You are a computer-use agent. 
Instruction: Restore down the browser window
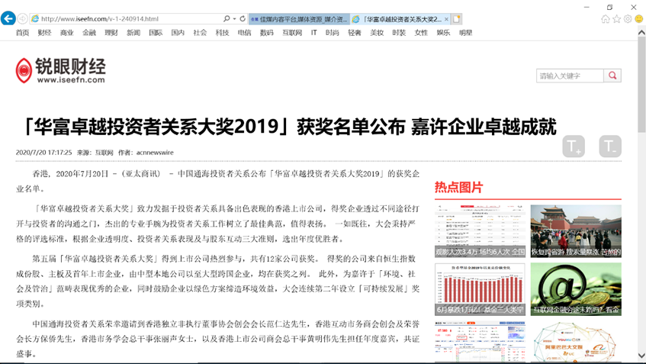(609, 7)
